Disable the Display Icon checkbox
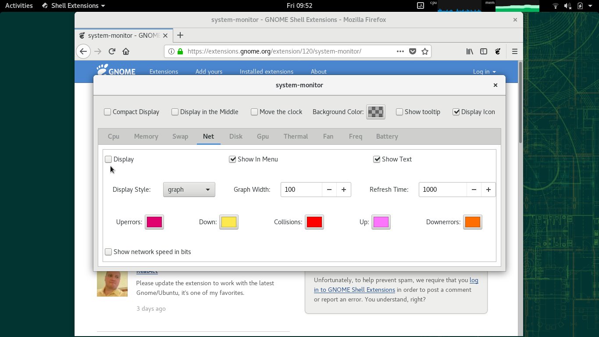 (456, 112)
